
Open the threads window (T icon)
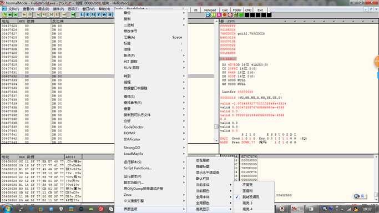pyautogui.click(x=99, y=15)
